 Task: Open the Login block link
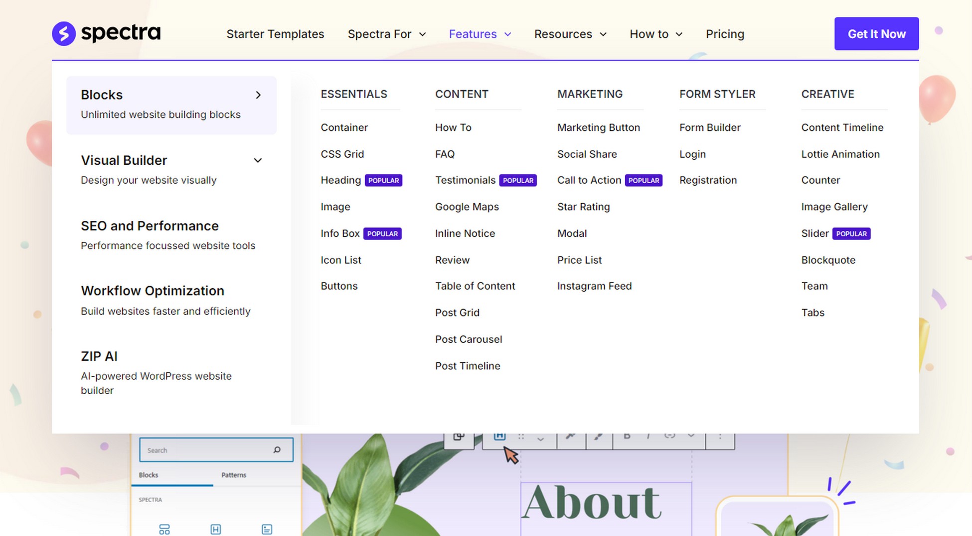coord(692,154)
